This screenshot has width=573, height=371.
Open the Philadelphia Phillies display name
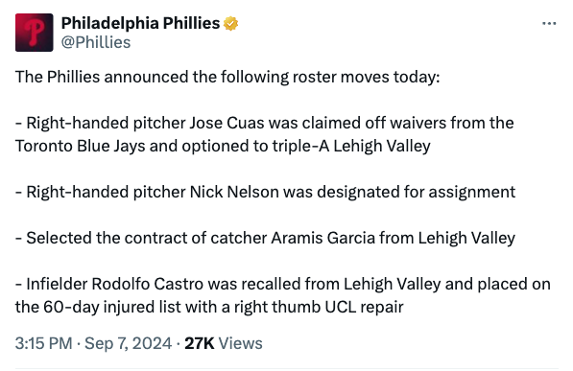141,23
